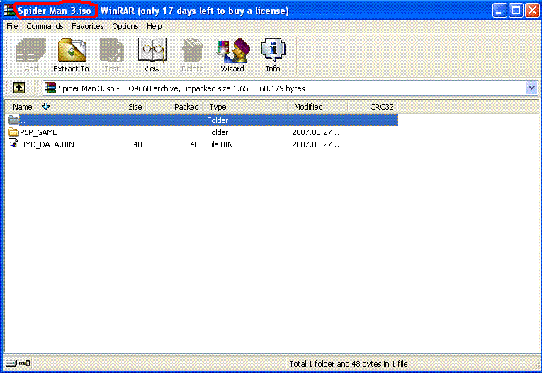Maximize the WinRAR window
Screen dimensions: 542x373
point(516,11)
